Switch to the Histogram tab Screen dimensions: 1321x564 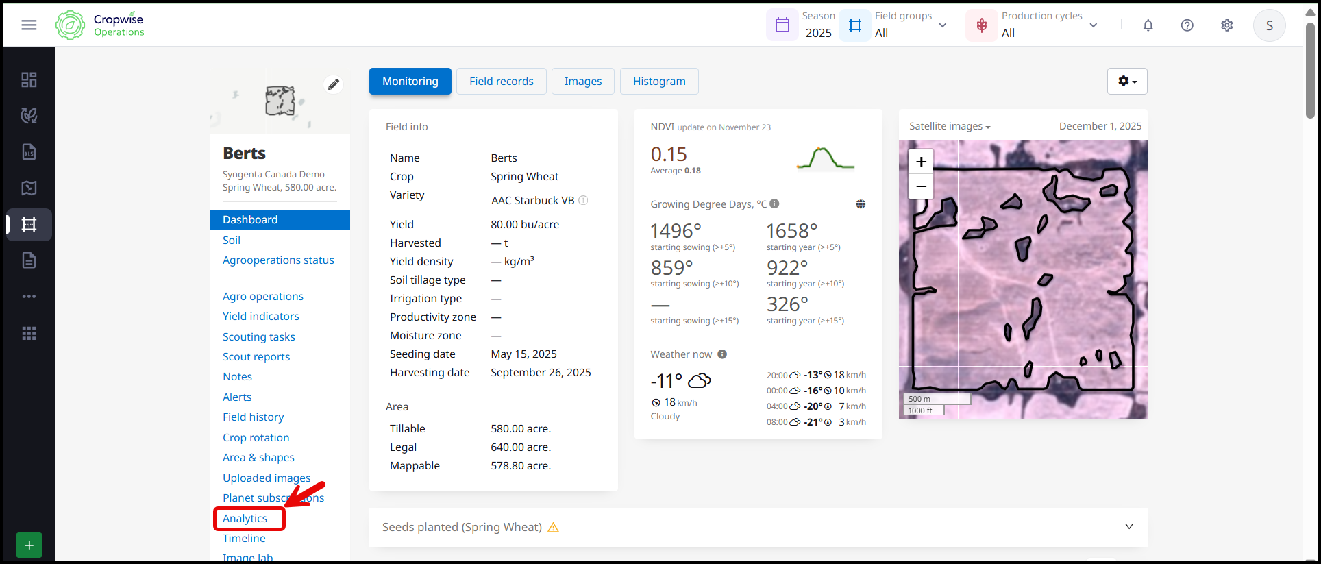pyautogui.click(x=658, y=81)
